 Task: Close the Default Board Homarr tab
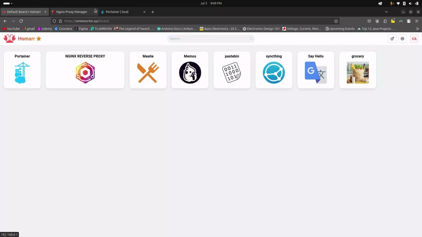[x=45, y=12]
